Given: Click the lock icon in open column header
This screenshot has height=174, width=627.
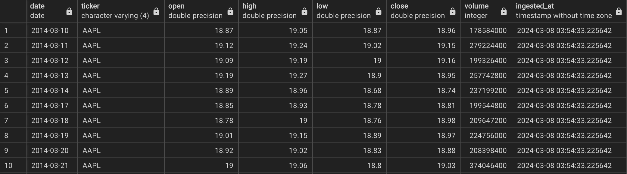Looking at the screenshot, I should (x=230, y=11).
